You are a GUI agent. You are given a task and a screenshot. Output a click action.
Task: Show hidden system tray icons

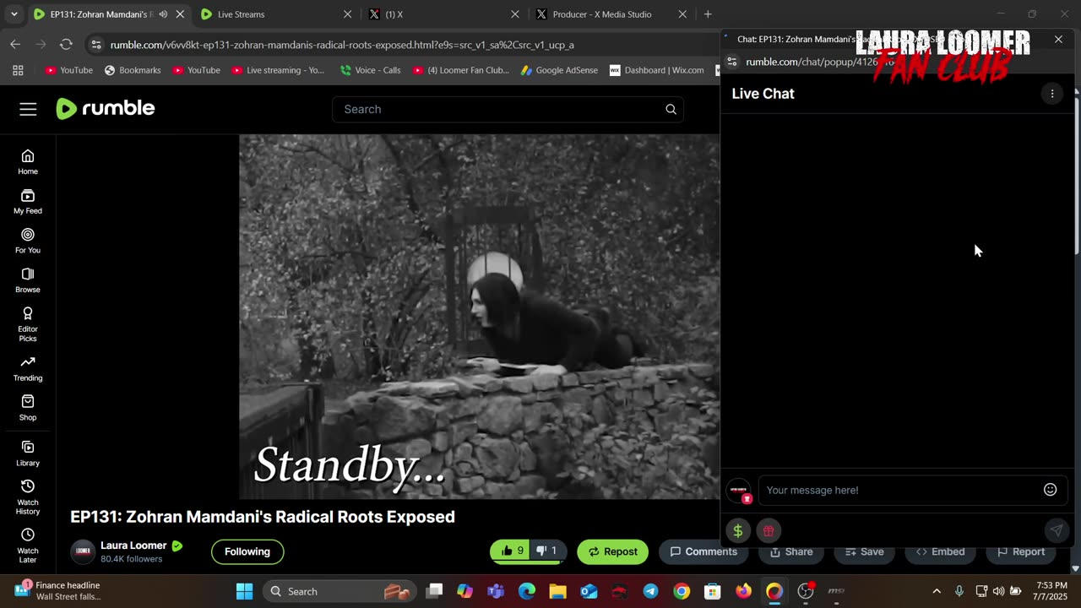pyautogui.click(x=936, y=591)
